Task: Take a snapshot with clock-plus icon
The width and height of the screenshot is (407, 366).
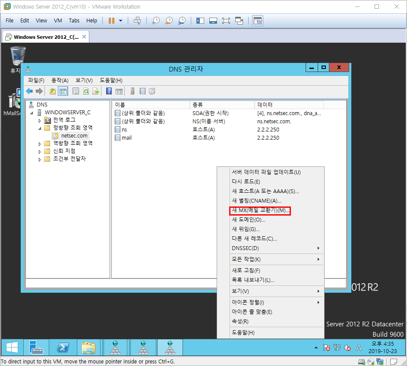Action: coord(156,21)
